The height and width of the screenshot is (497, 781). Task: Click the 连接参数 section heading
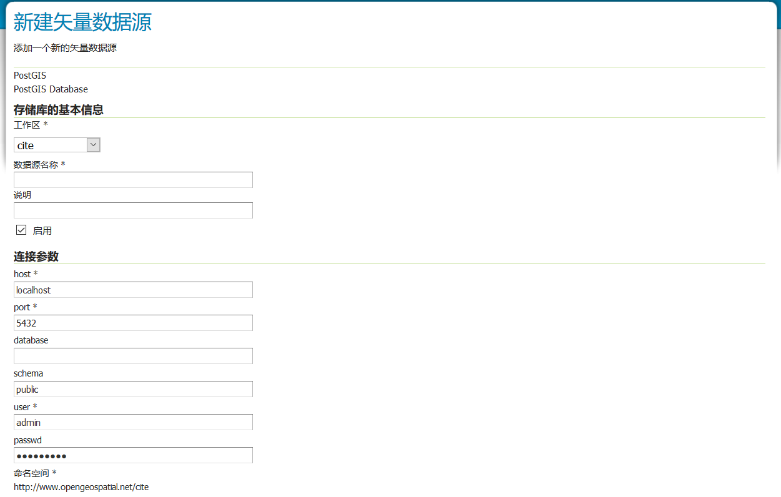coord(36,257)
